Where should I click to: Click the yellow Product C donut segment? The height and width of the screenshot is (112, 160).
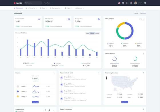pyautogui.click(x=121, y=25)
